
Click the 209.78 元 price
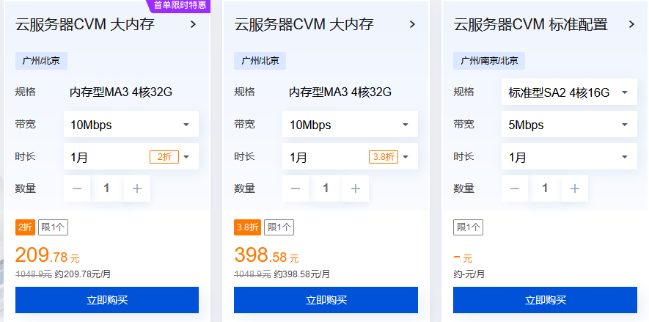tap(47, 255)
